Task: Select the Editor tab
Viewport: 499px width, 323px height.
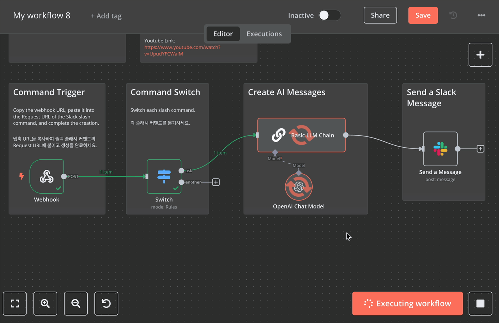Action: point(223,34)
